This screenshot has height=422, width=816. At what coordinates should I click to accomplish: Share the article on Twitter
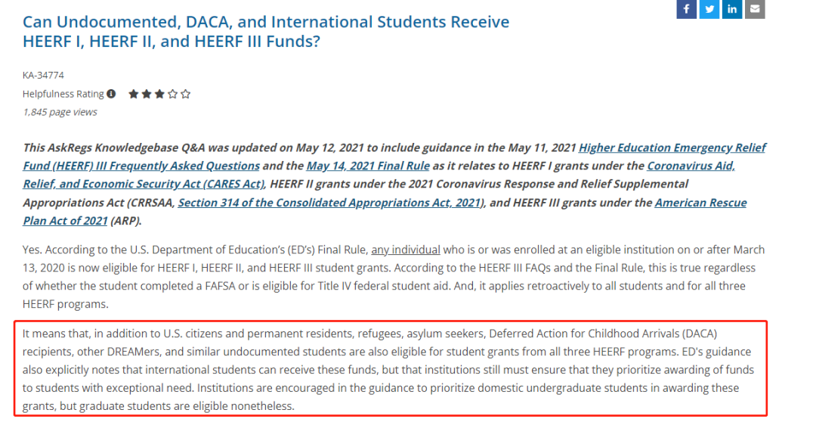pos(709,9)
